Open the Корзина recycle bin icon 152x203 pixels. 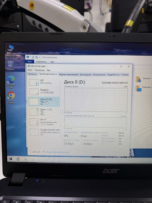(11, 65)
